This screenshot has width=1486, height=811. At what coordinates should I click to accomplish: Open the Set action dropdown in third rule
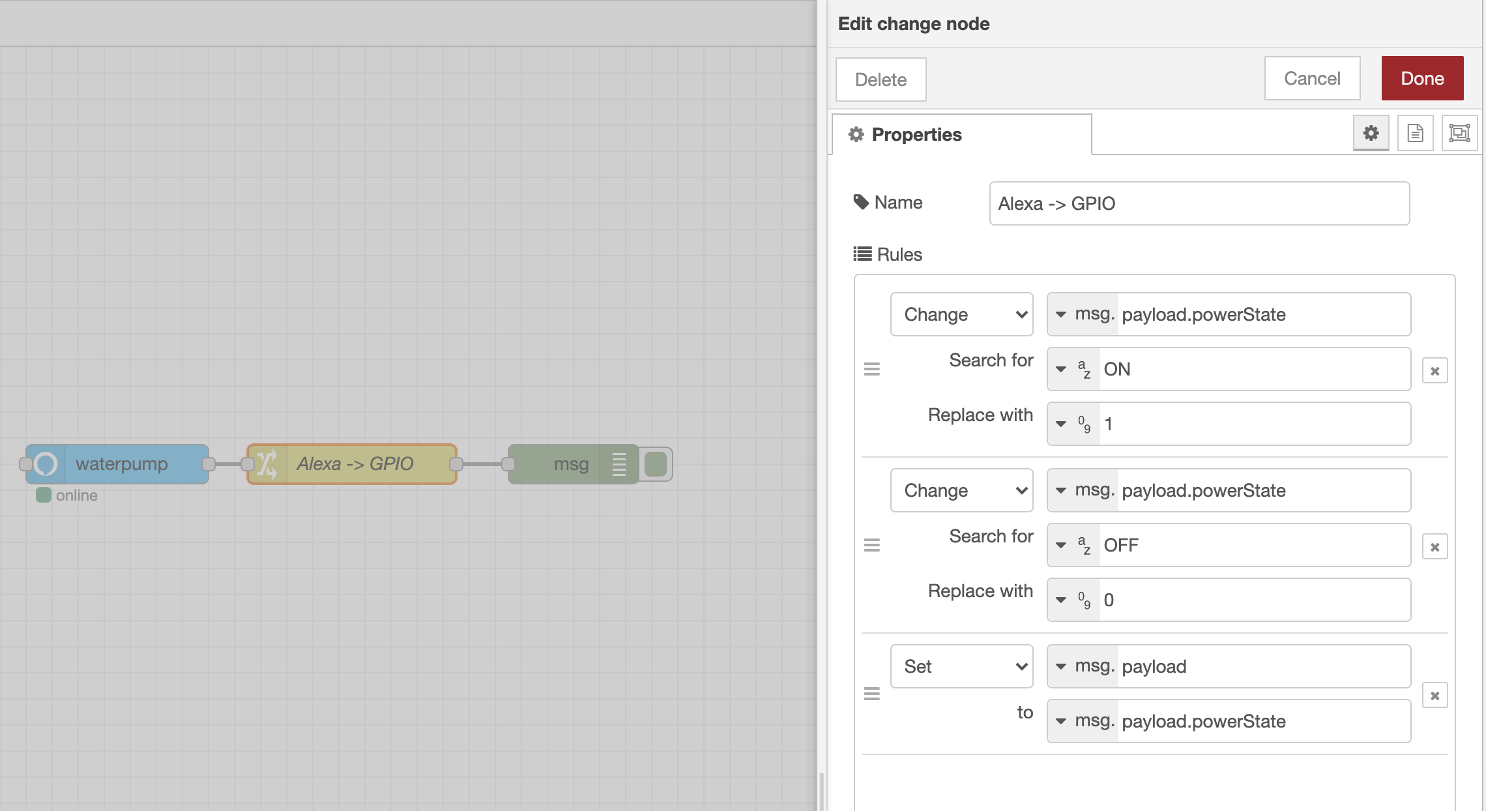(x=961, y=666)
